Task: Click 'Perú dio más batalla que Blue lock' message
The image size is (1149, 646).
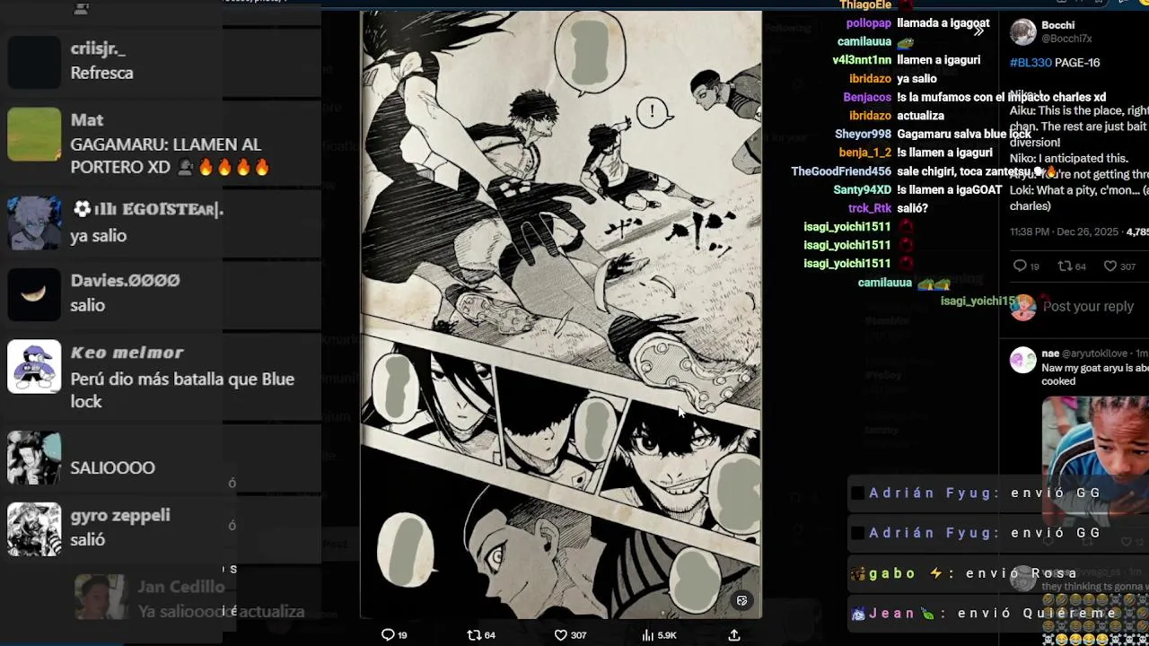Action: point(182,390)
